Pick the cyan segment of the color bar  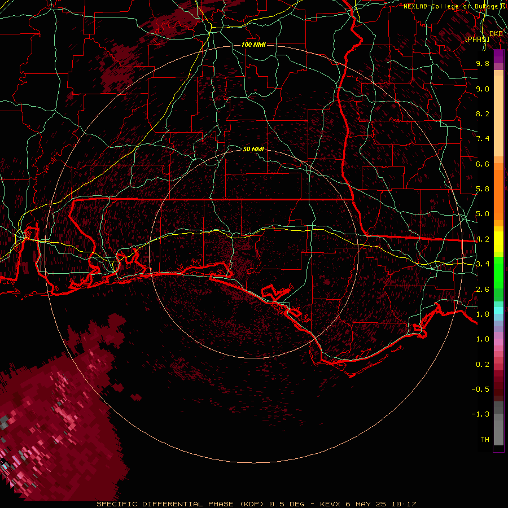click(498, 310)
